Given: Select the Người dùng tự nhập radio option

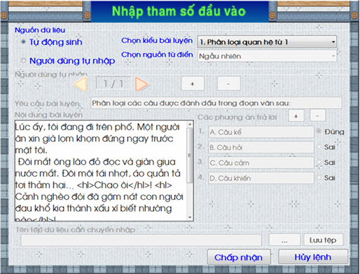Looking at the screenshot, I should [x=23, y=60].
